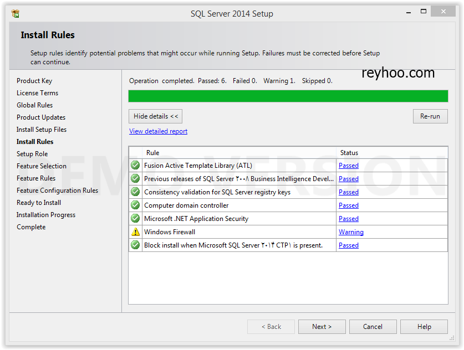Click the yellow warning icon for Windows Firewall
Screen dimensions: 464x350
pos(135,231)
